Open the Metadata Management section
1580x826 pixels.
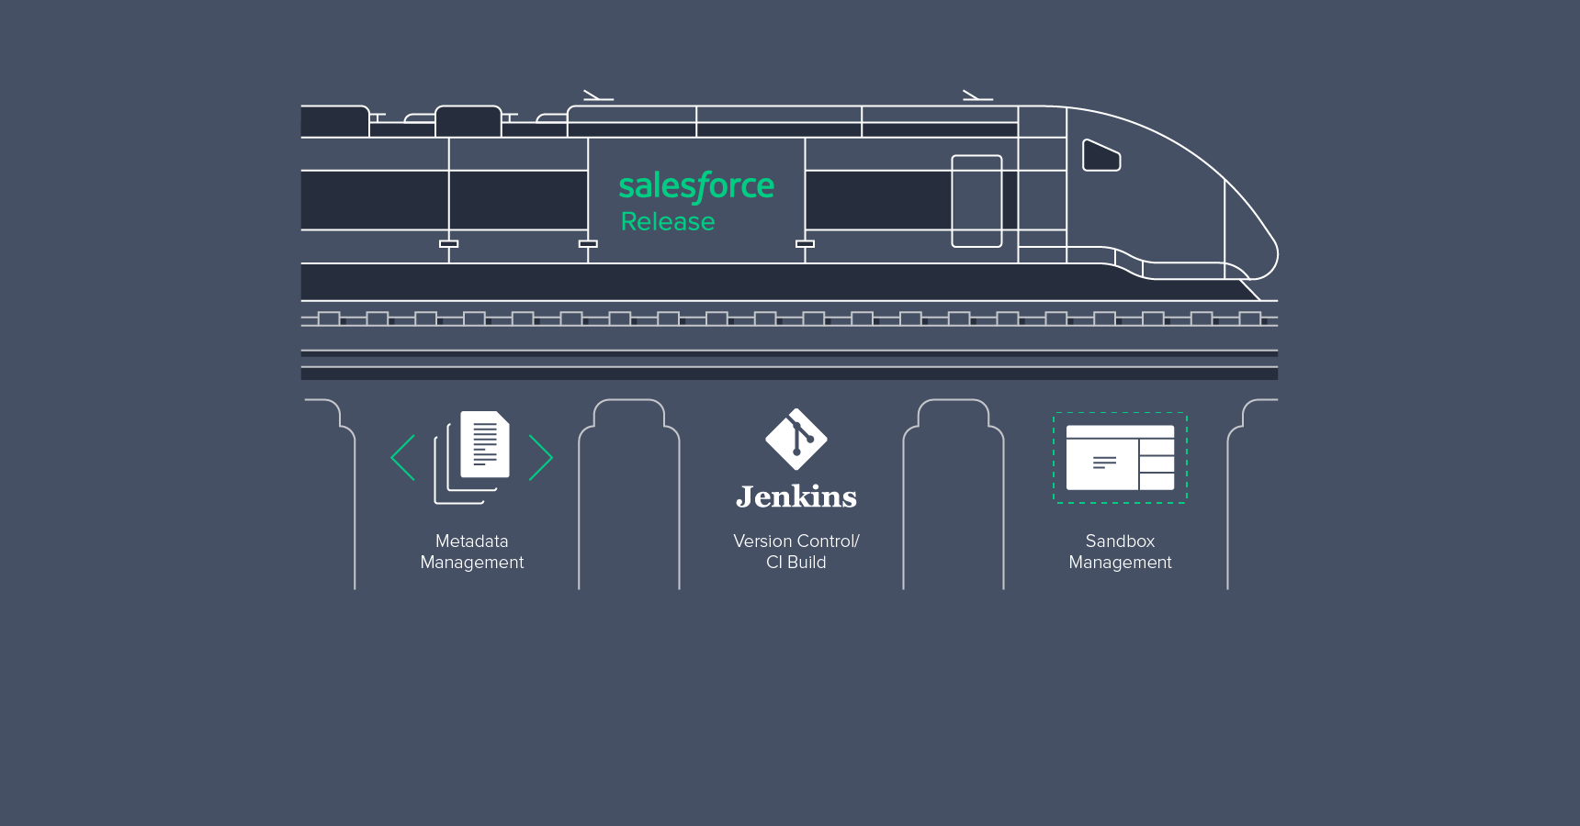click(471, 552)
